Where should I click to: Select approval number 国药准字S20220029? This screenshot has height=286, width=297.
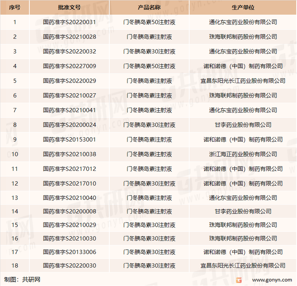(69, 81)
